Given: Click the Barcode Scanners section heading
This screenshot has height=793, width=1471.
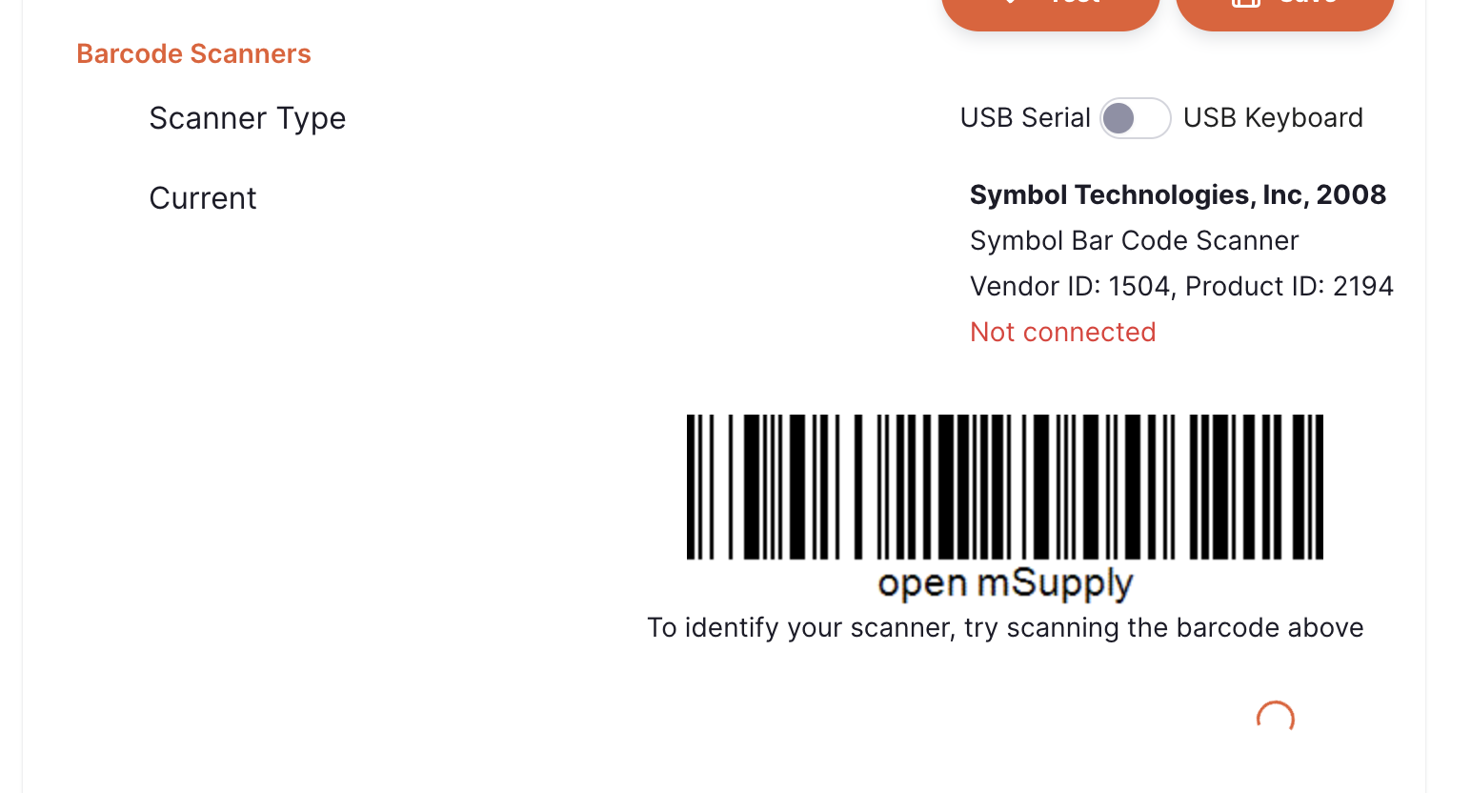Looking at the screenshot, I should pyautogui.click(x=193, y=54).
